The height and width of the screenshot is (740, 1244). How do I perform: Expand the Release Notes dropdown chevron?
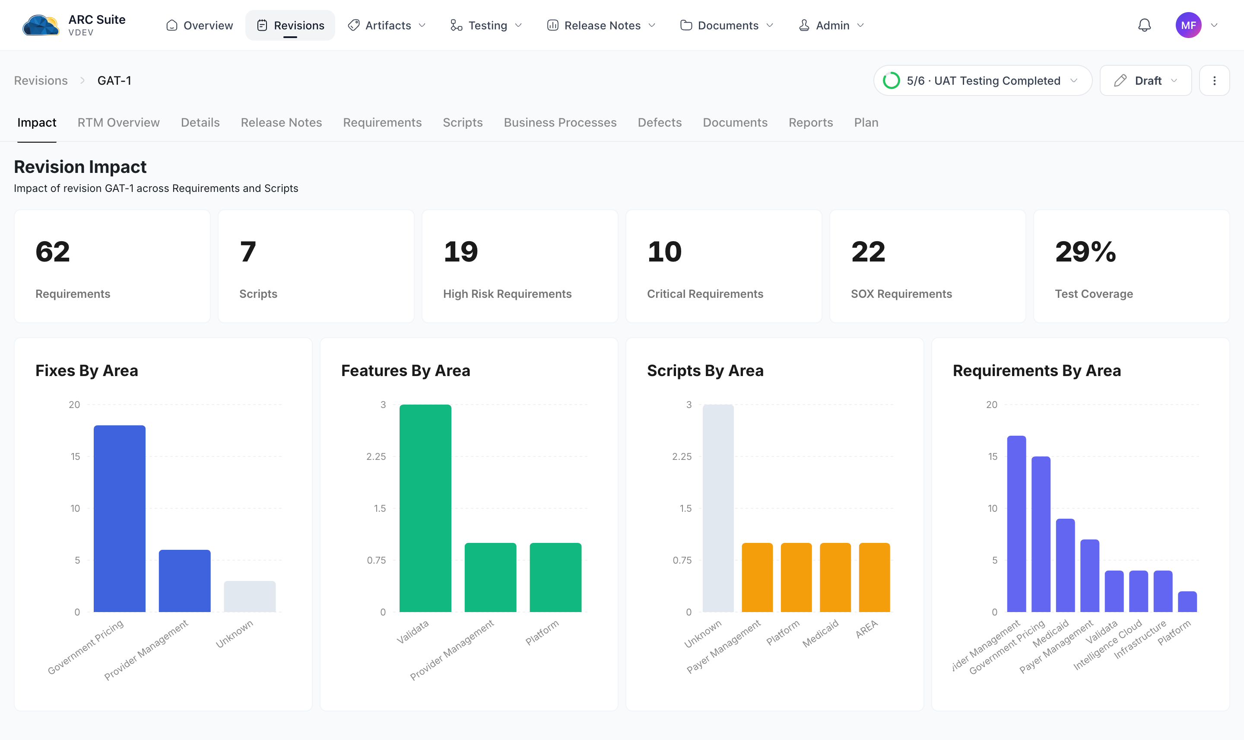point(652,26)
